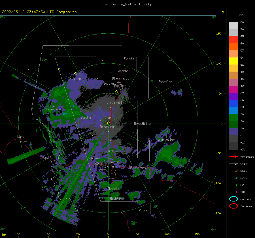Click asterisk marker above Limestone label

54,107
